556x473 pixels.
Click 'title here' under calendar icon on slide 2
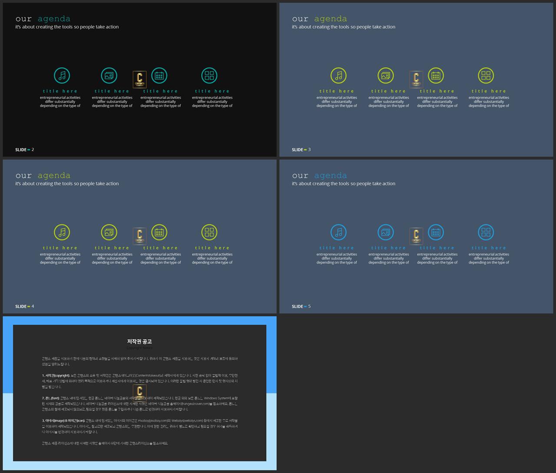(x=161, y=91)
